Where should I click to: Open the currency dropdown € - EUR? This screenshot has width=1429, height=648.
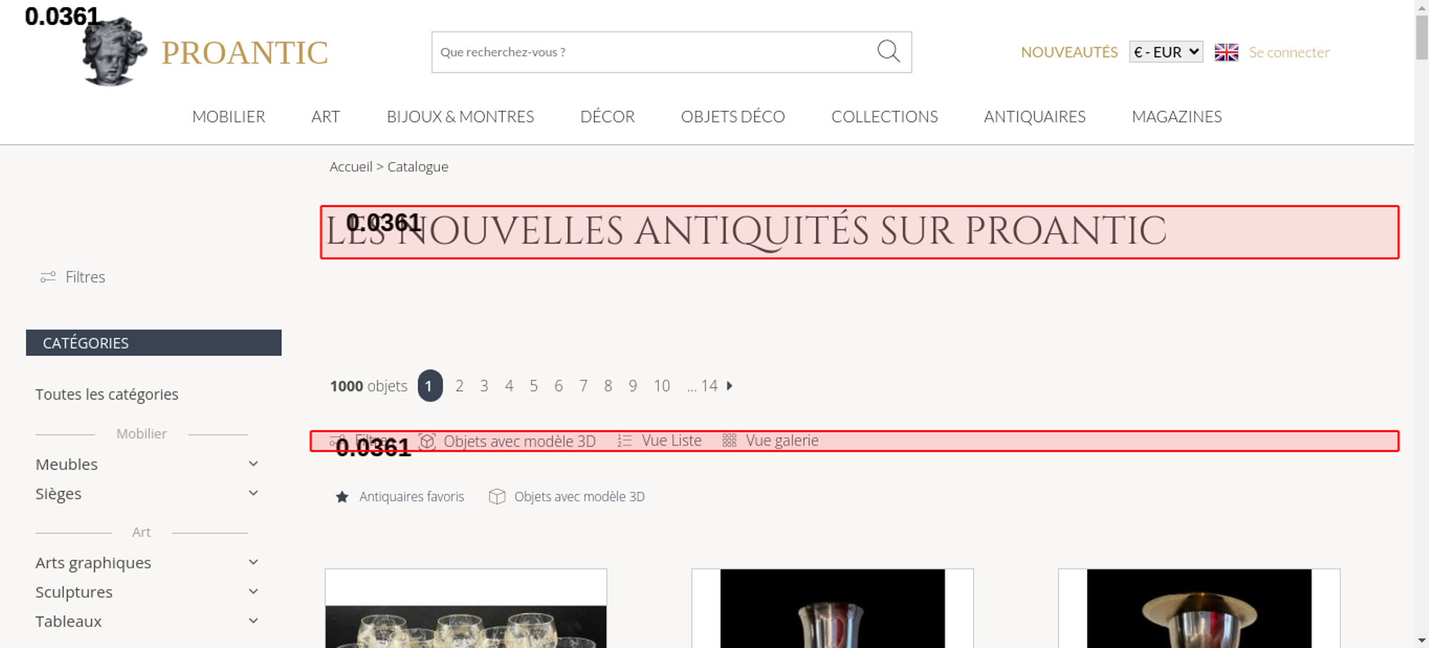point(1166,52)
